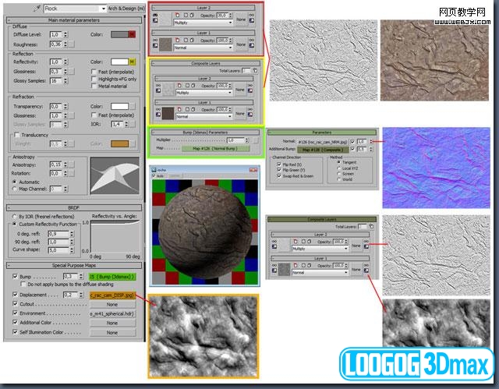Click the small map button next to Roughness

coord(72,44)
